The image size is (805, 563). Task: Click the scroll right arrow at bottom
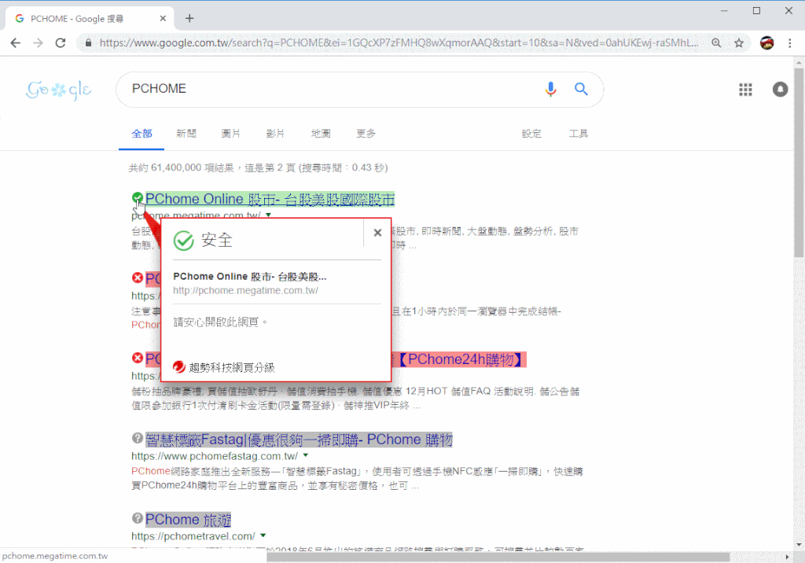(x=788, y=557)
